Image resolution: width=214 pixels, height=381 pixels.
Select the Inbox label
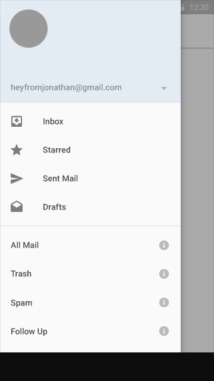click(53, 121)
